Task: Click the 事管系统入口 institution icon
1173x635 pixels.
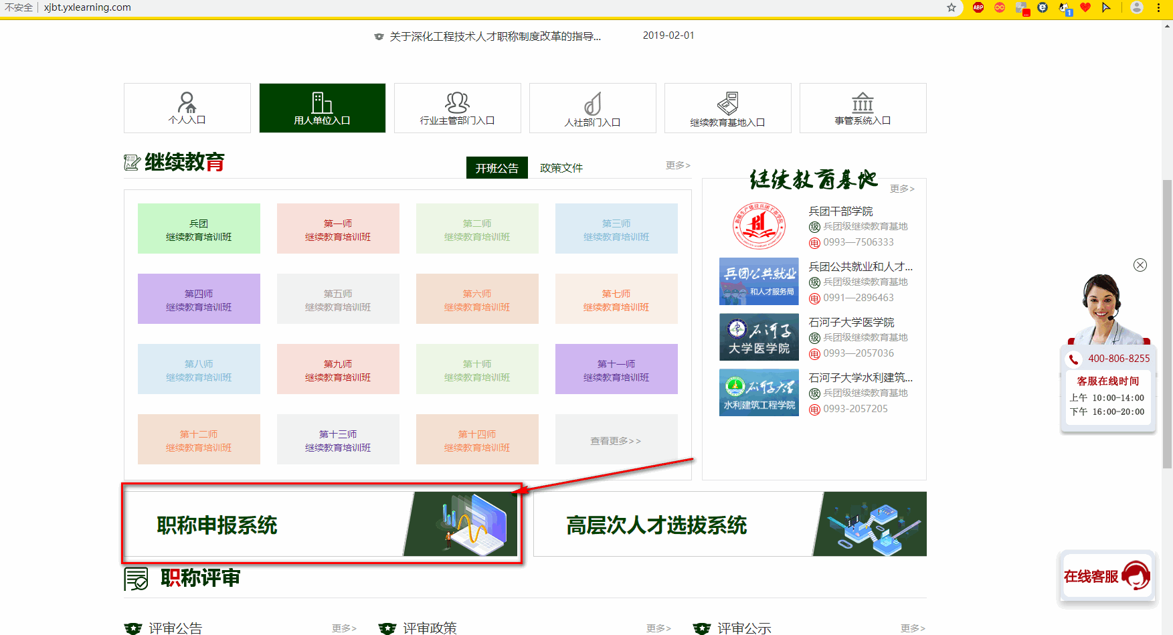Action: [x=863, y=103]
